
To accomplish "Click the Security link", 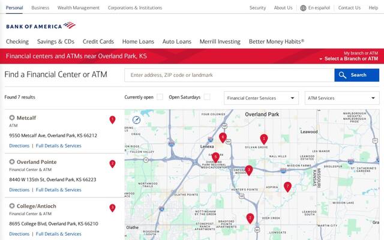I will pos(257,8).
